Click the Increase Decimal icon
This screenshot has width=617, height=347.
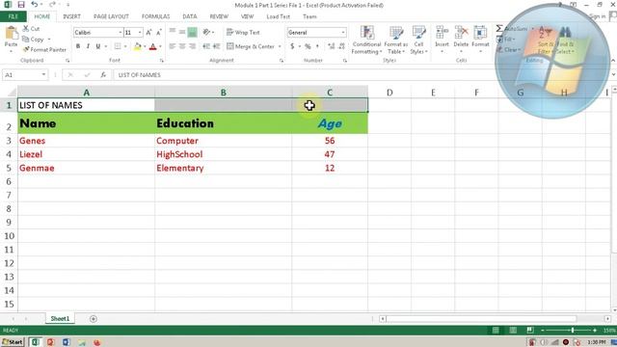coord(332,46)
